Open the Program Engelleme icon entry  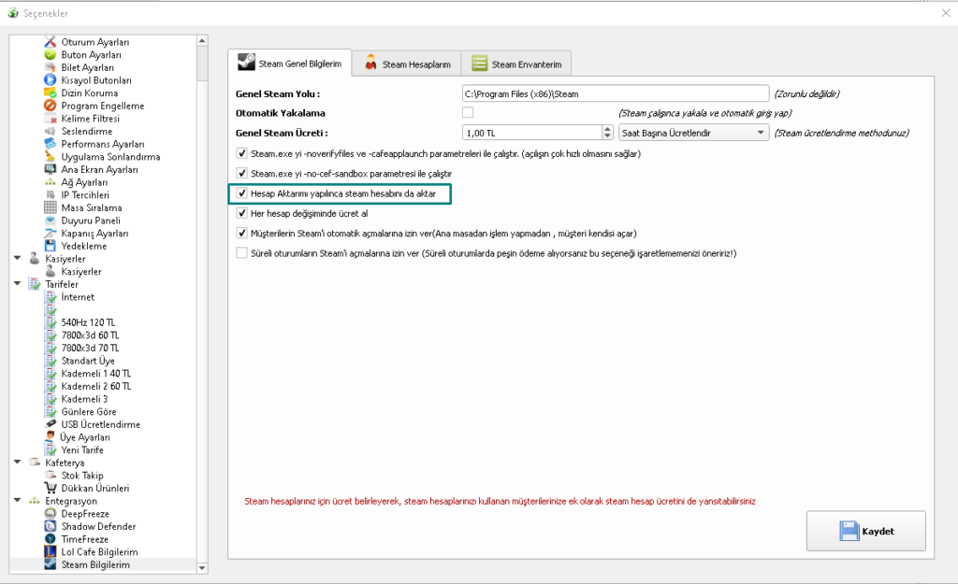[51, 106]
